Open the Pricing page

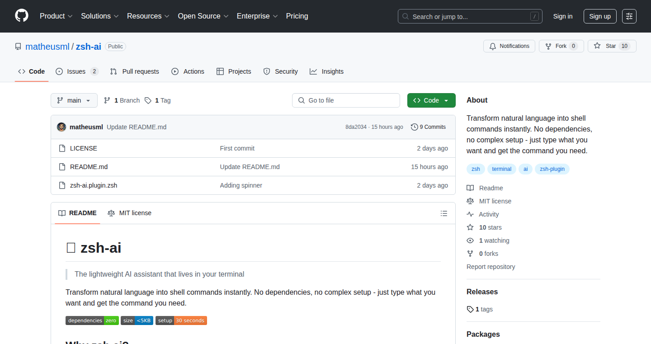(x=297, y=16)
